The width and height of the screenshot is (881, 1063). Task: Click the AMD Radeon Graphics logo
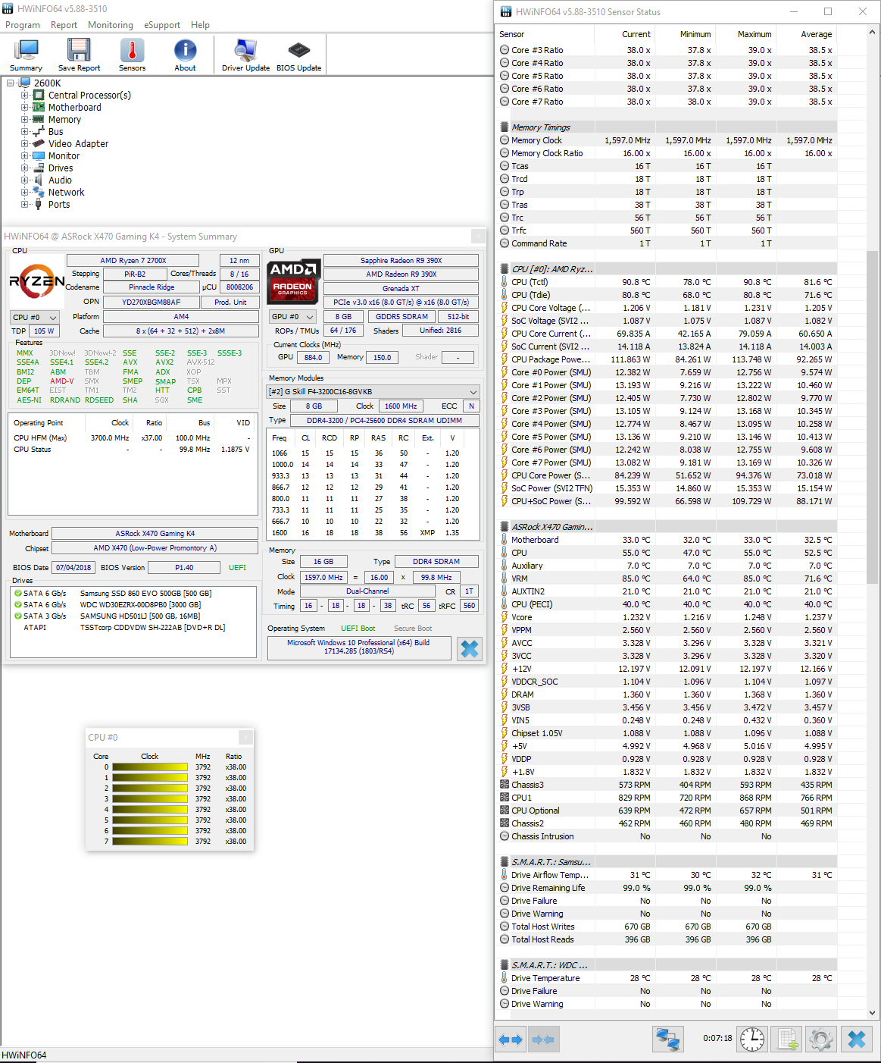(294, 281)
